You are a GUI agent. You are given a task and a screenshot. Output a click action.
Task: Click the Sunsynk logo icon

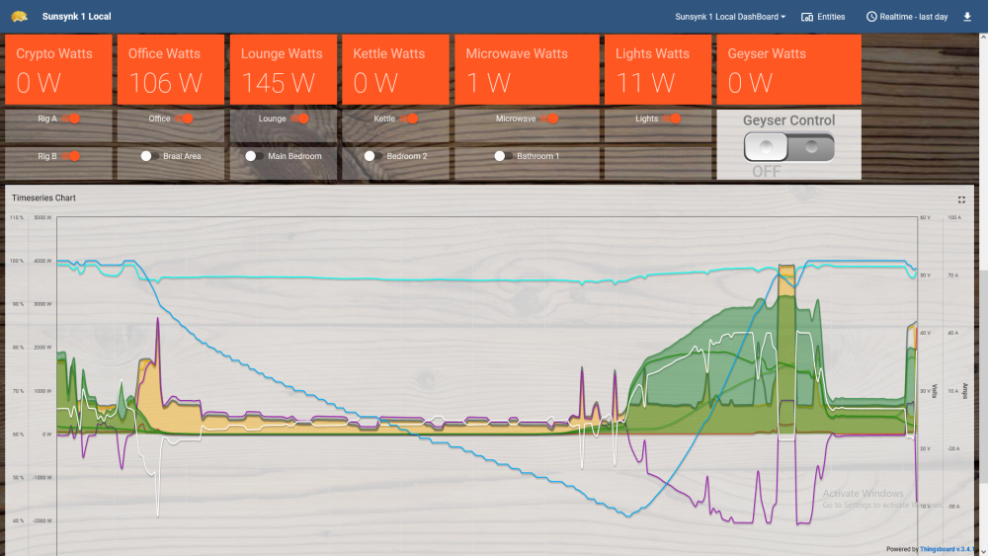click(20, 17)
